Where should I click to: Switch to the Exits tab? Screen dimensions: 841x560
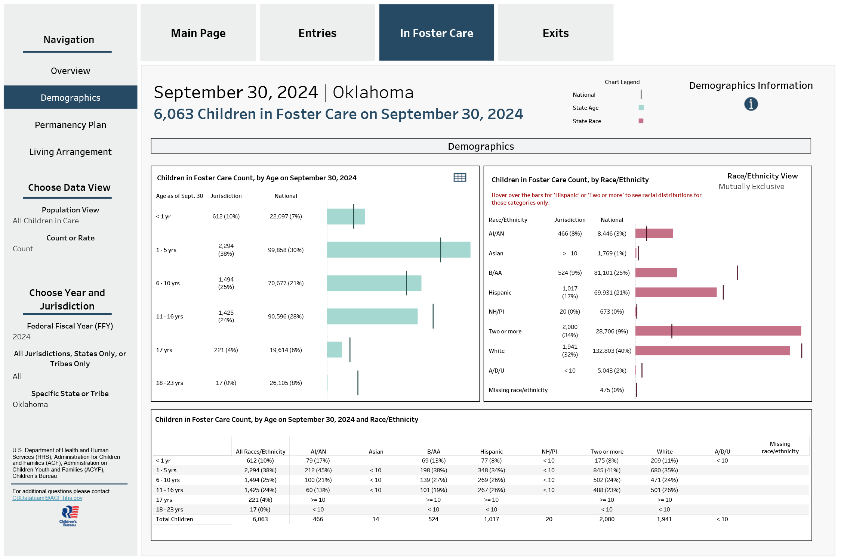pyautogui.click(x=555, y=33)
